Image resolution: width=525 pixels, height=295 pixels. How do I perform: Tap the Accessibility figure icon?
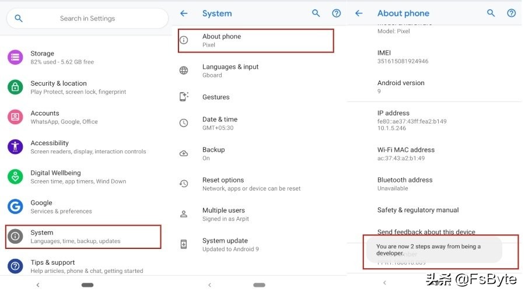15,146
